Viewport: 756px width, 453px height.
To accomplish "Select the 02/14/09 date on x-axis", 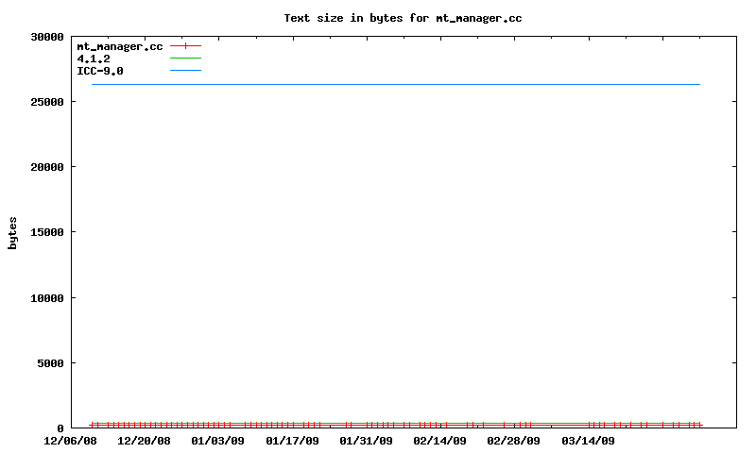I will click(x=439, y=441).
